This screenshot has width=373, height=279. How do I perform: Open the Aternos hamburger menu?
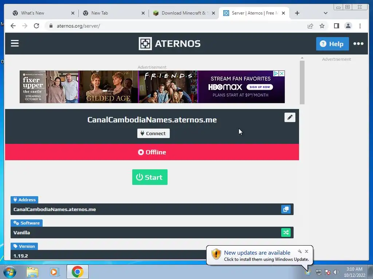click(x=15, y=44)
